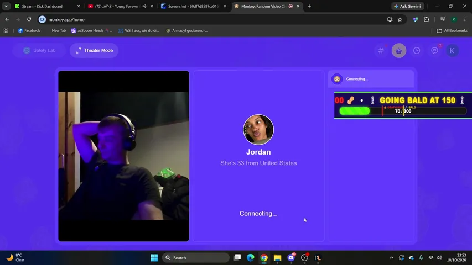472x265 pixels.
Task: Close the Screenshot tab
Action: (x=225, y=6)
